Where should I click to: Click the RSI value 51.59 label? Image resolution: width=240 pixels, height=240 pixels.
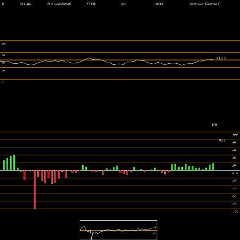(221, 58)
